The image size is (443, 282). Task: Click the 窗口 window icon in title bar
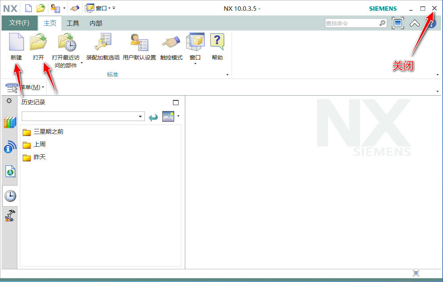tap(89, 8)
